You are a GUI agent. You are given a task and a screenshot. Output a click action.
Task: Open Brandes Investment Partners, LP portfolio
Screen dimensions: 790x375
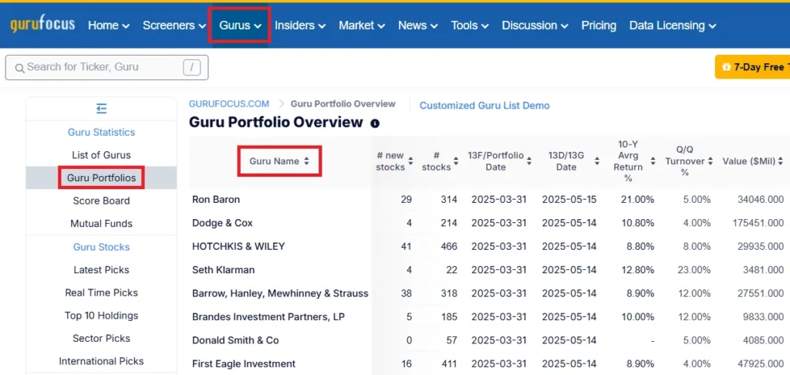[268, 316]
